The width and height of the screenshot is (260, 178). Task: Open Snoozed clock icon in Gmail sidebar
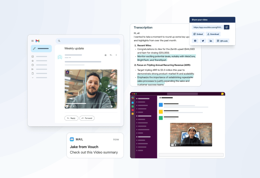click(x=33, y=65)
